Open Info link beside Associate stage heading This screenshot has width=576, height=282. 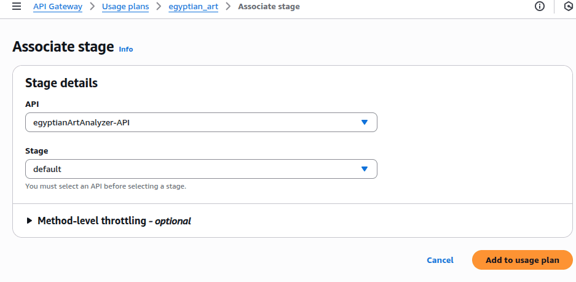125,49
